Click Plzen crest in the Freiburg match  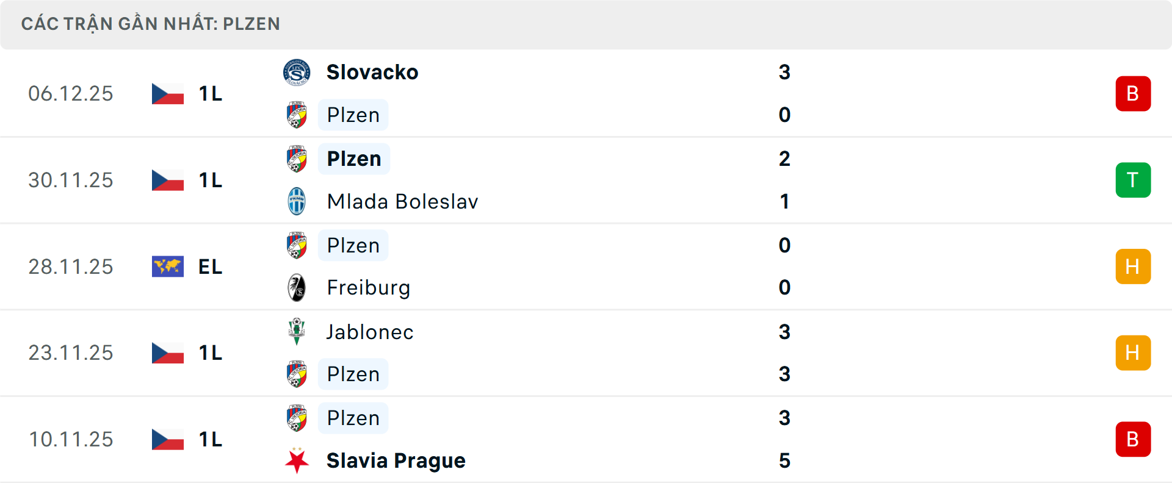tap(297, 245)
